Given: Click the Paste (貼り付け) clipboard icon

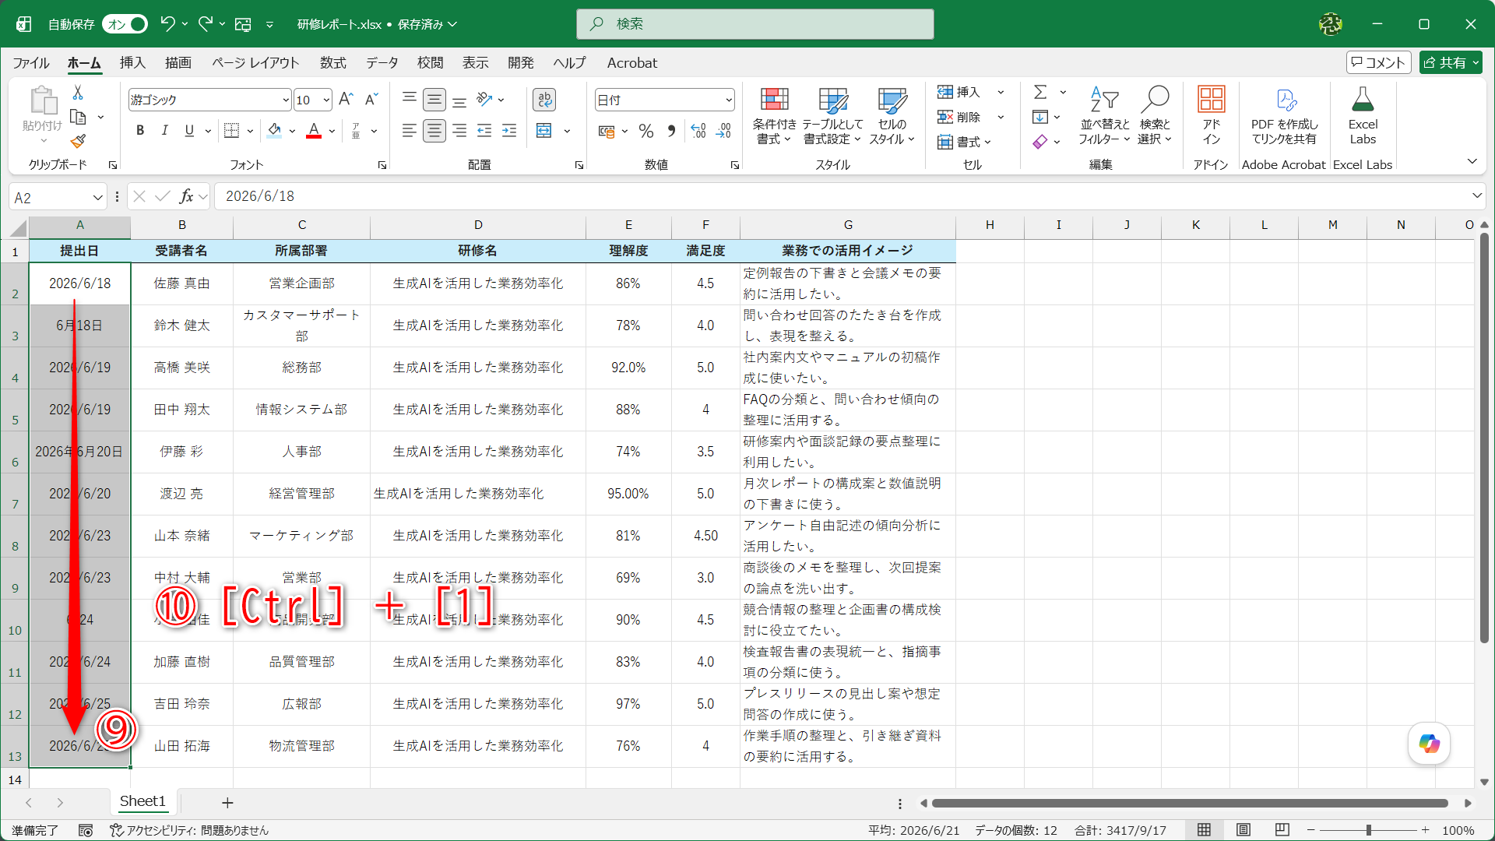Looking at the screenshot, I should point(42,101).
